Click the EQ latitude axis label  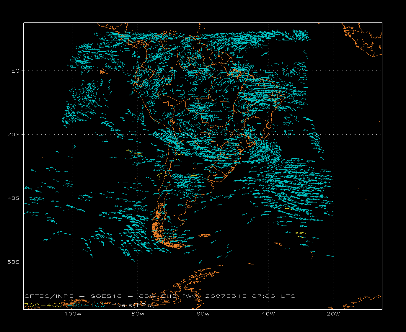coord(15,71)
